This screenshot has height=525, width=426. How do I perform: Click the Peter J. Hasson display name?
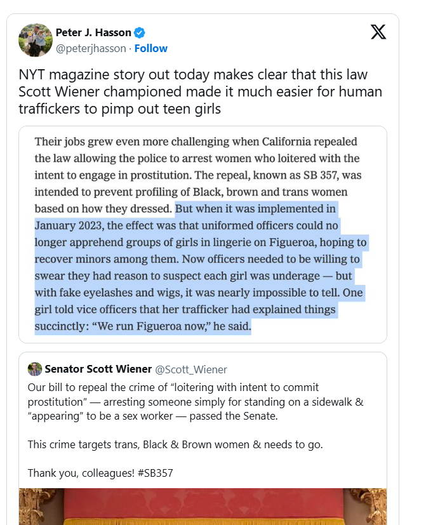(x=93, y=32)
